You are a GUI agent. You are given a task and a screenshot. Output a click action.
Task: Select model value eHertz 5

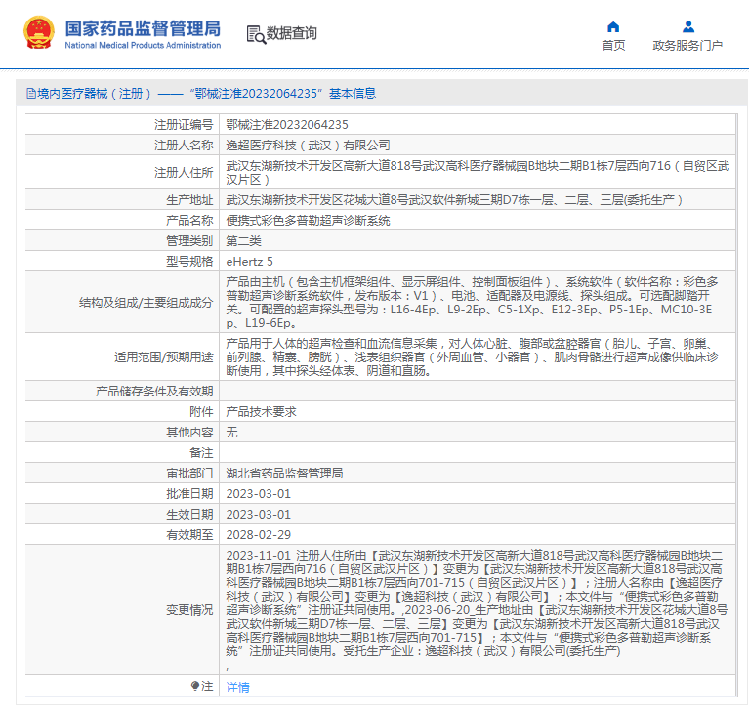(249, 262)
